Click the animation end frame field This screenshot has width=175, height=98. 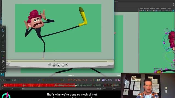(x=117, y=89)
